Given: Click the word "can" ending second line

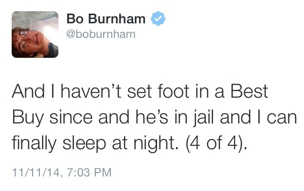Looking at the screenshot, I should point(282,118).
